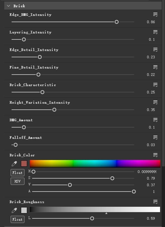Click the Height_Variation_Intensity value field 0.35
The image size is (165, 227).
151,110
